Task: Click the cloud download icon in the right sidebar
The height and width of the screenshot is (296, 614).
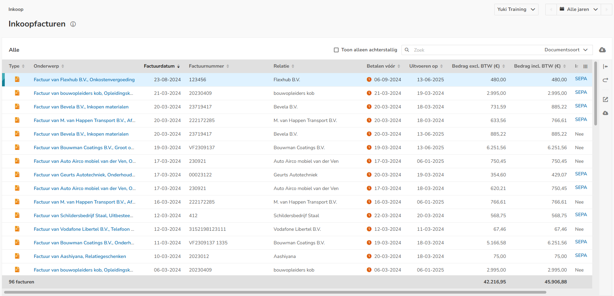Action: pyautogui.click(x=606, y=113)
